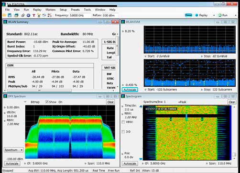The height and width of the screenshot is (173, 240).
Task: Open the View menu
Action: point(17,10)
